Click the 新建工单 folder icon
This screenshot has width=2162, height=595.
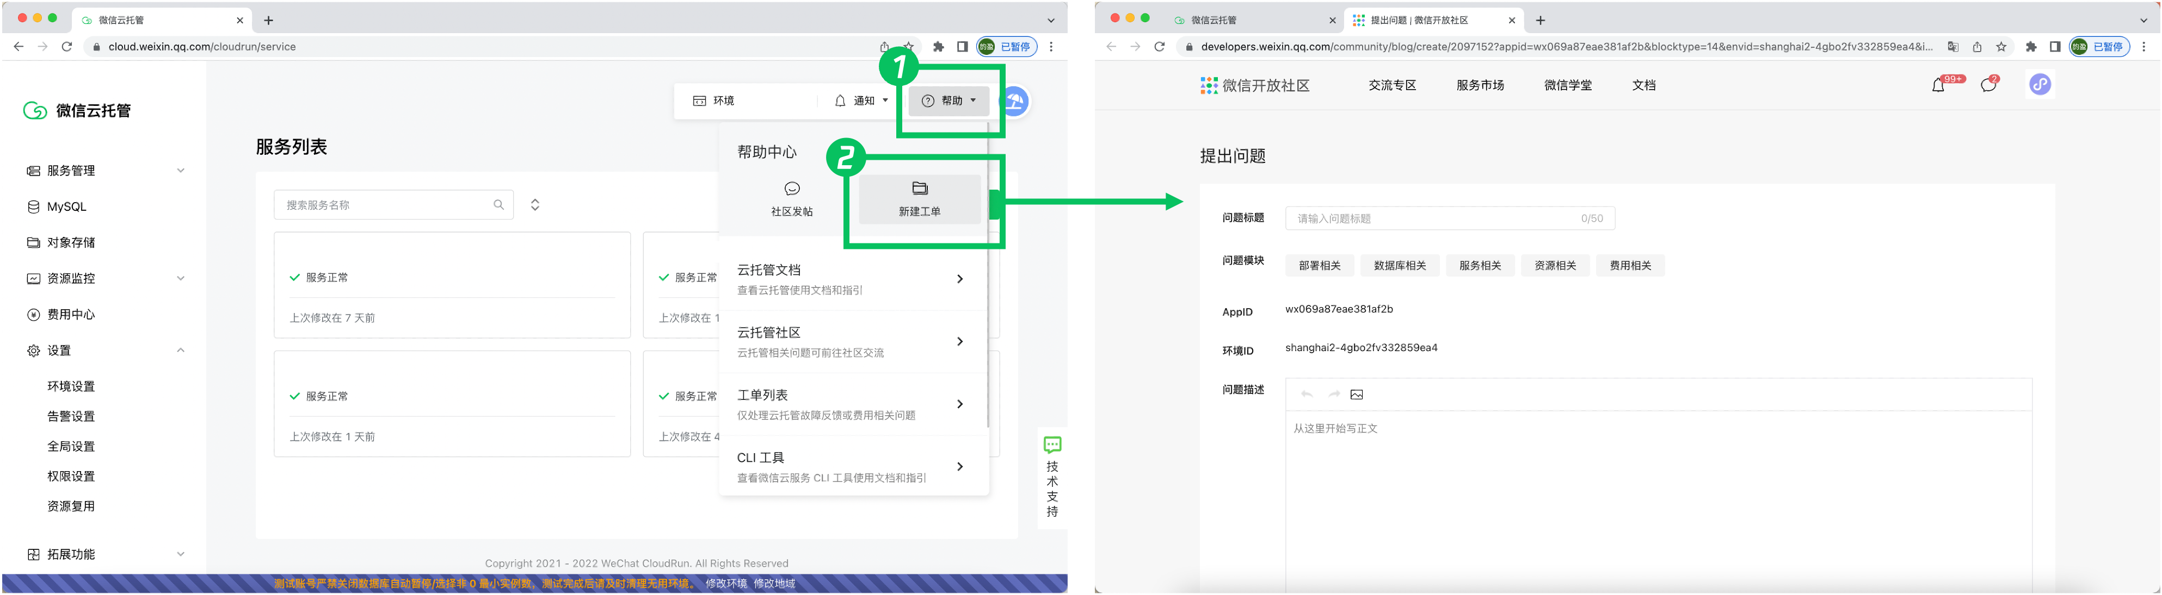click(x=920, y=189)
